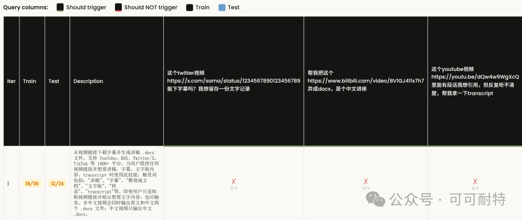
Task: Click the Should NOT trigger legend label
Action: tap(151, 7)
